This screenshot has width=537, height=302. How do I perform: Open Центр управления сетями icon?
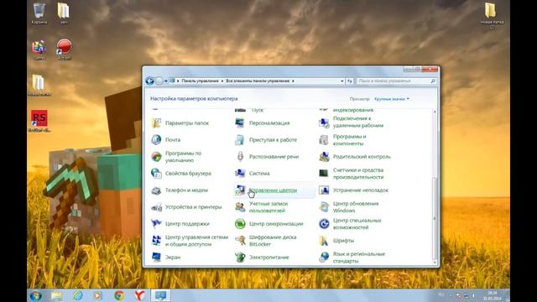point(156,241)
